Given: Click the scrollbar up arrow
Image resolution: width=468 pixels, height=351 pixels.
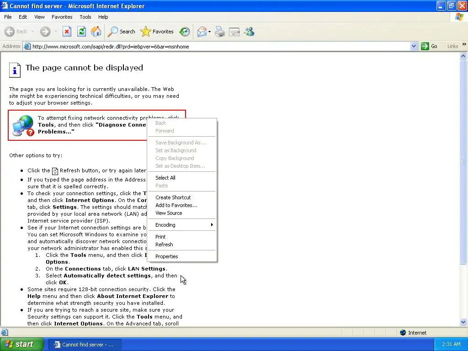Looking at the screenshot, I should tap(463, 56).
